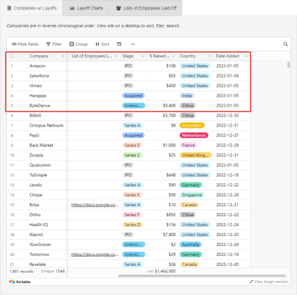Expand the $ Raised column dropdown arrow
297x295 pixels.
[x=174, y=56]
